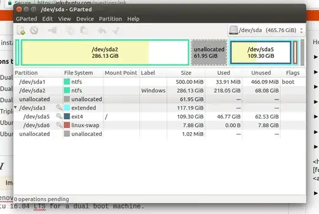Click the hard disk icon beside /dev/sda

233,30
